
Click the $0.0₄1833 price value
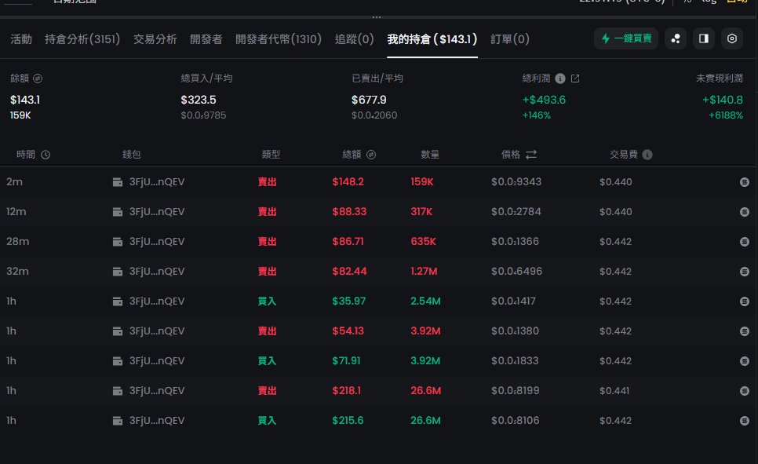[515, 361]
